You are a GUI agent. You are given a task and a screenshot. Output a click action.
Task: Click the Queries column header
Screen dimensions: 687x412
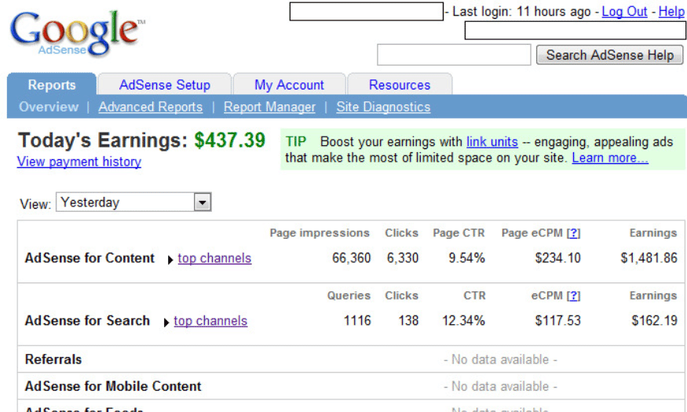coord(349,296)
